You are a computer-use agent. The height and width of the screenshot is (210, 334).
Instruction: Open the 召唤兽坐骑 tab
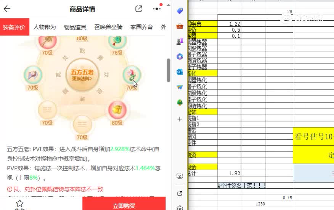(x=108, y=27)
